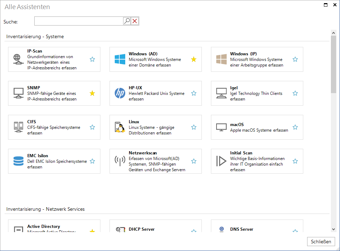The height and width of the screenshot is (251, 340).
Task: Open the DHCP Server assistant tile
Action: (155, 226)
